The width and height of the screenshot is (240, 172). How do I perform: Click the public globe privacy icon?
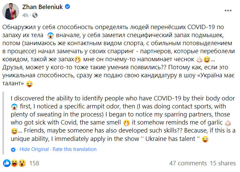(x=35, y=15)
